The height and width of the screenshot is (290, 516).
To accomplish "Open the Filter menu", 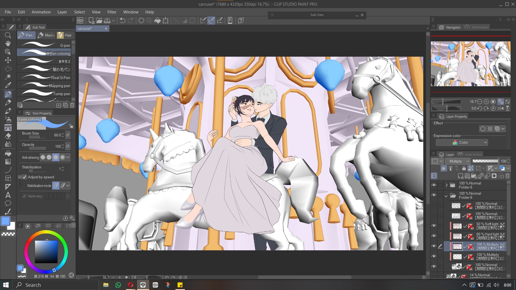I will click(x=112, y=12).
